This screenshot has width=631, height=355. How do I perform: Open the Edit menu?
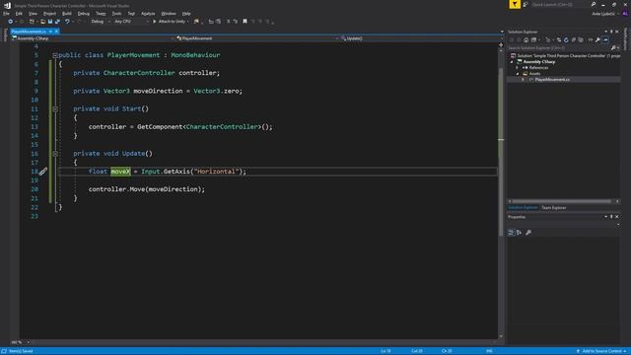(x=19, y=14)
